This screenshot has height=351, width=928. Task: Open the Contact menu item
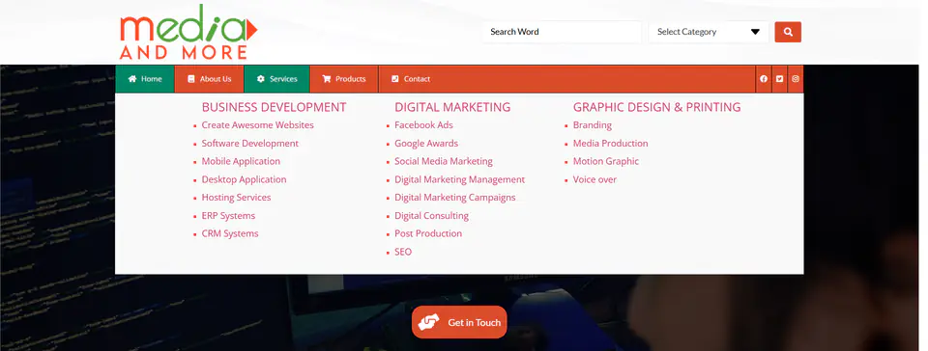pyautogui.click(x=411, y=79)
